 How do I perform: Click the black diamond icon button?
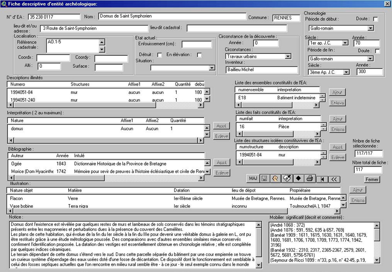(x=298, y=178)
